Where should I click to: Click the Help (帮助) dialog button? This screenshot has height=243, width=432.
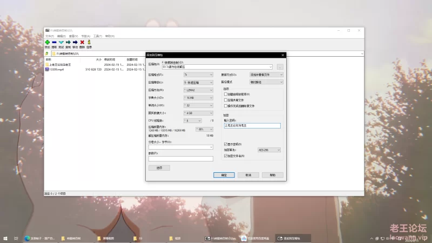coord(273,175)
